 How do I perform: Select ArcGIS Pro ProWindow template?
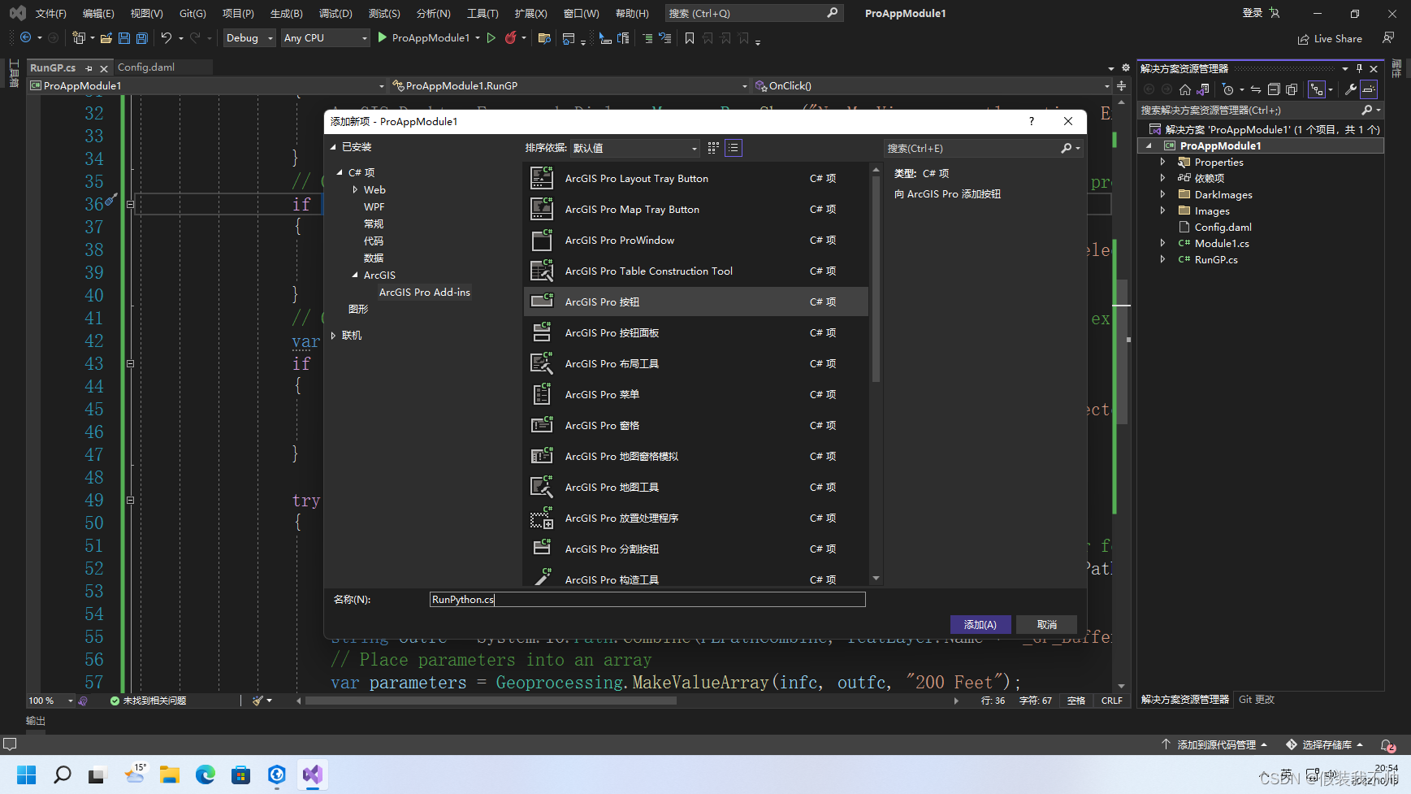click(x=696, y=240)
